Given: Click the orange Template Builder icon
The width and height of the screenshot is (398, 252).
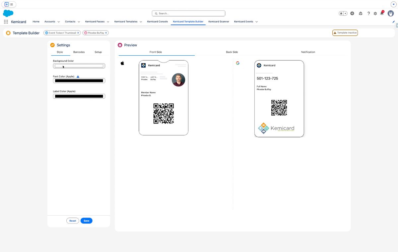Looking at the screenshot, I should coord(8,33).
